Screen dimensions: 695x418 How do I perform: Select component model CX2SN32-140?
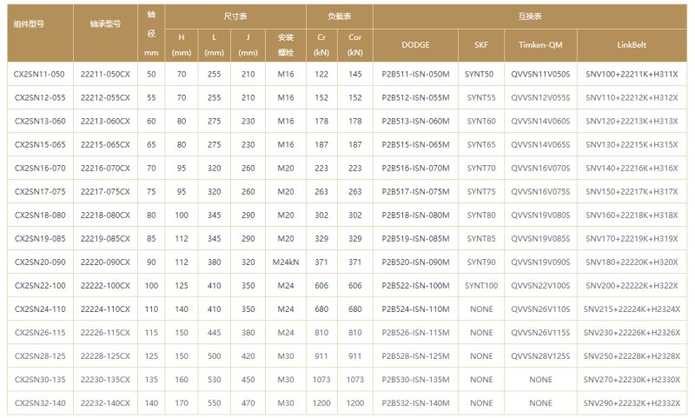[x=40, y=403]
